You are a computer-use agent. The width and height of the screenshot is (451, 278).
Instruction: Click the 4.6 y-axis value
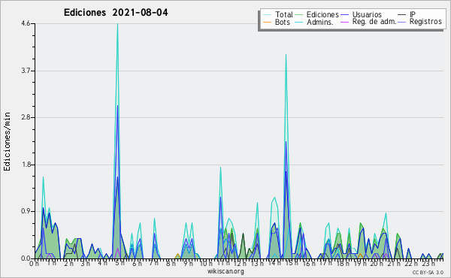pos(26,23)
